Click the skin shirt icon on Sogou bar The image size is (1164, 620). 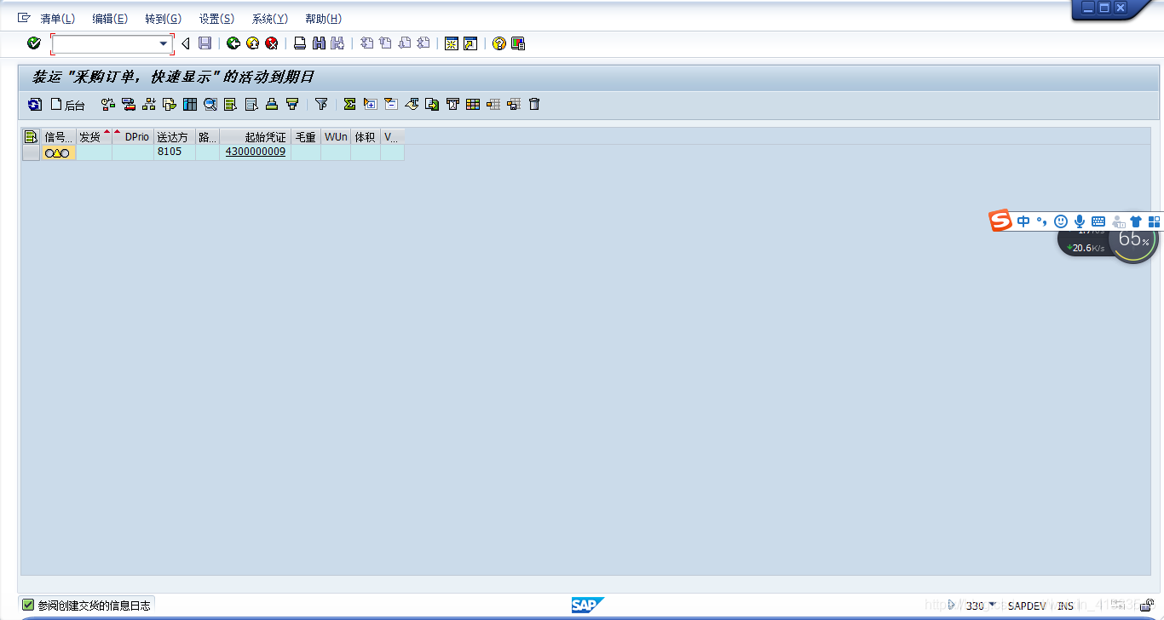click(x=1136, y=221)
